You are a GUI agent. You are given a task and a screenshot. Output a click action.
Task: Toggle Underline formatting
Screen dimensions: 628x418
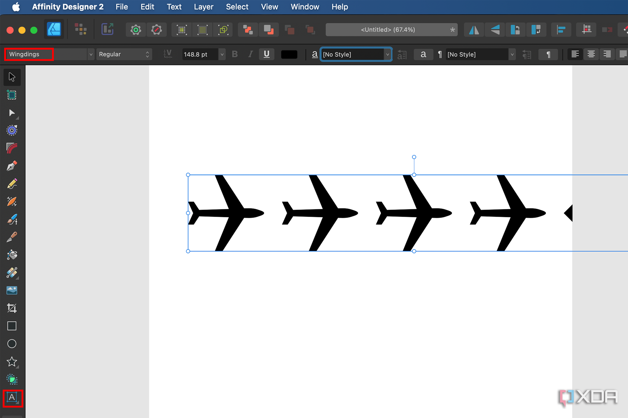pyautogui.click(x=266, y=54)
